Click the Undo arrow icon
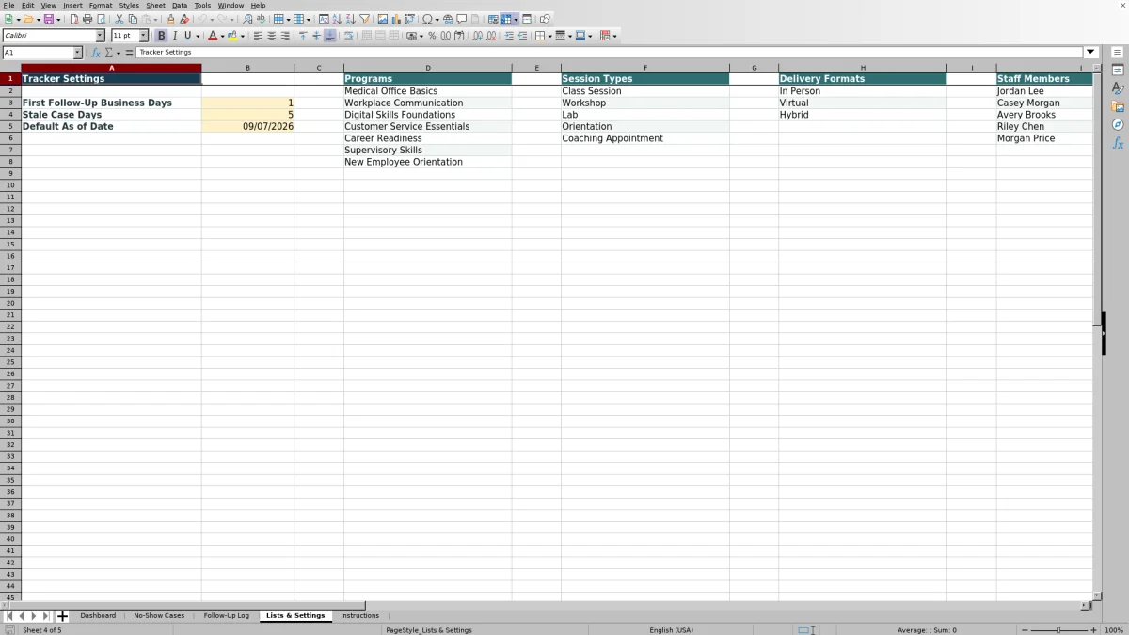 coord(201,19)
